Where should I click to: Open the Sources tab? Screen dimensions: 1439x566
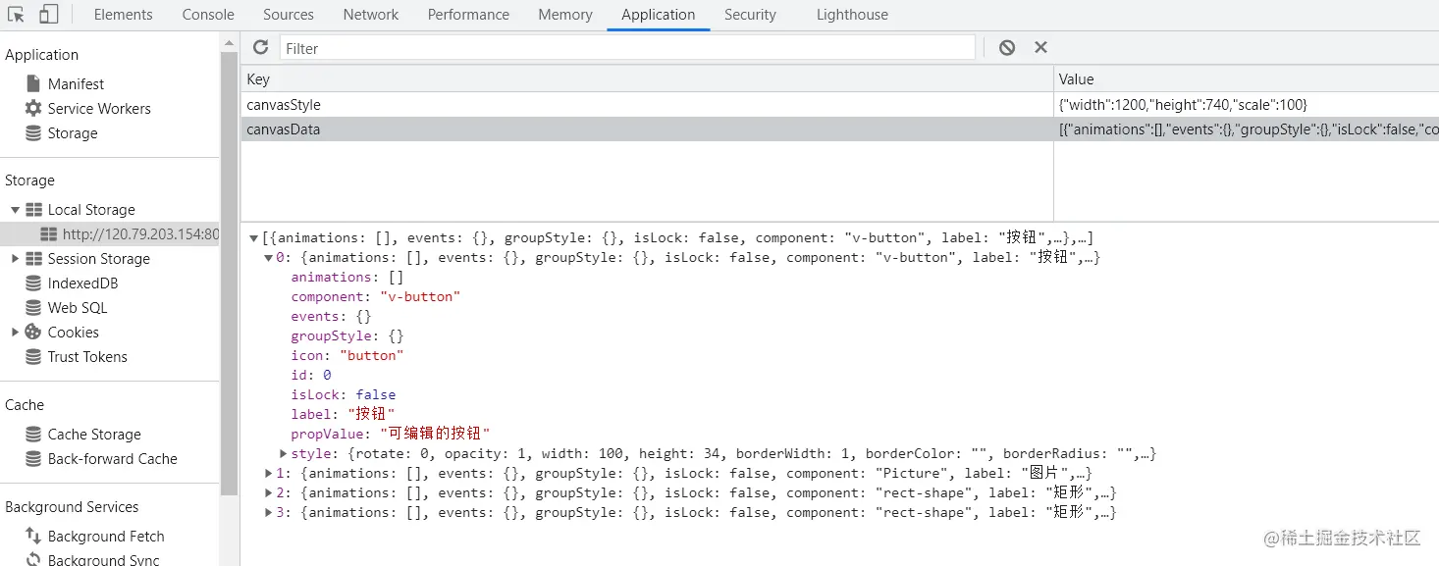click(x=289, y=15)
